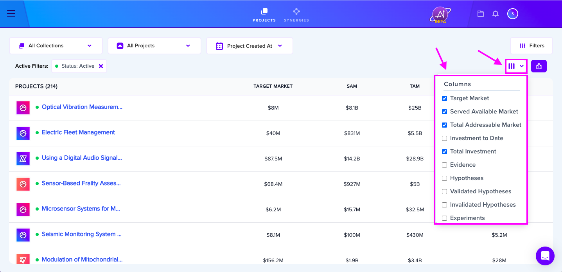Screen dimensions: 562x272
Task: Click the Optical Vibration project icon
Action: click(x=23, y=108)
